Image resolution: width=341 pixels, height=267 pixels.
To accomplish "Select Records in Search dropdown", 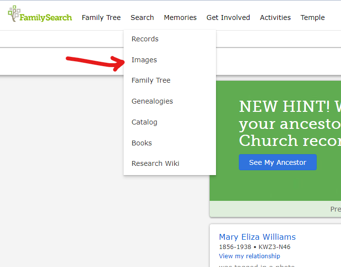I will [145, 39].
